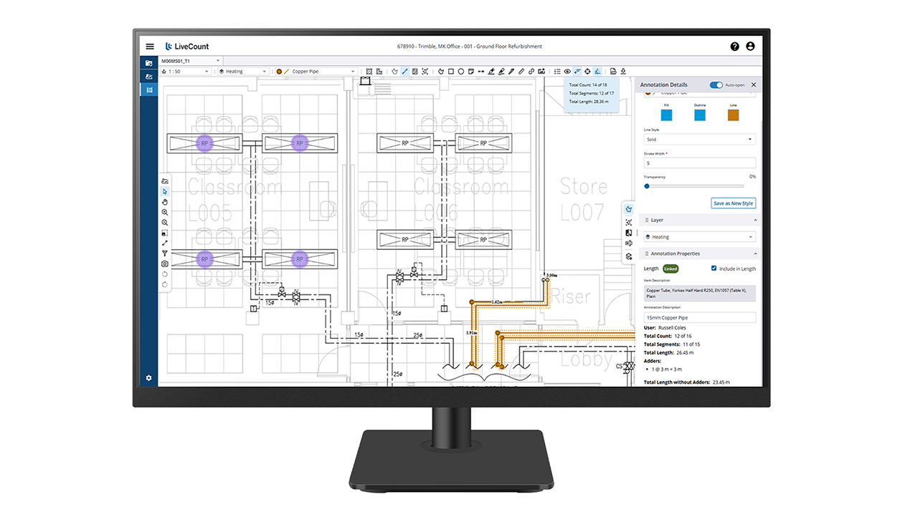The height and width of the screenshot is (507, 905).
Task: Open the settings gear in the sidebar
Action: click(x=149, y=377)
